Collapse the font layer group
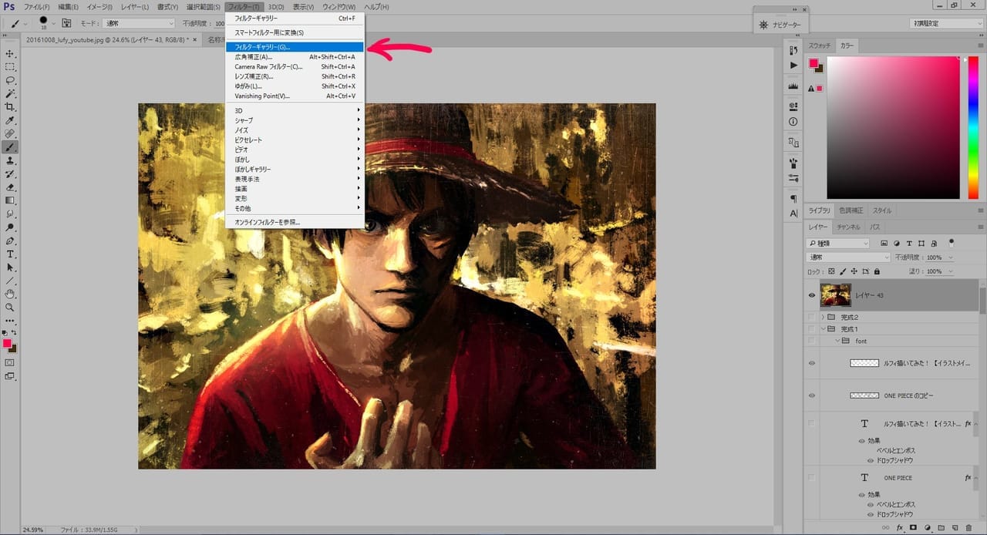 [837, 341]
